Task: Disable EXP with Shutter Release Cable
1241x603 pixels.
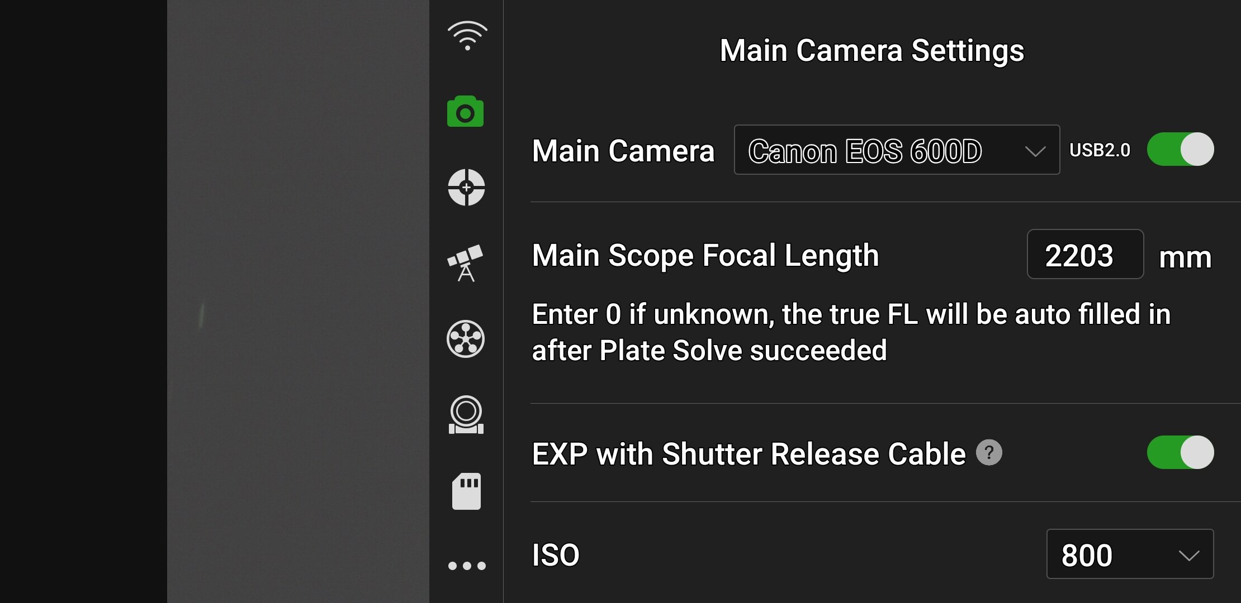Action: point(1180,452)
